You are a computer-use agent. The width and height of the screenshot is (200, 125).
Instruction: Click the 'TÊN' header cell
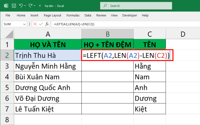[x=149, y=44]
